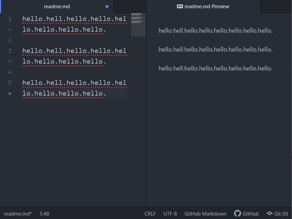Viewport: 292px width, 219px height.
Task: Click line number 3 in the gutter
Action: [10, 51]
